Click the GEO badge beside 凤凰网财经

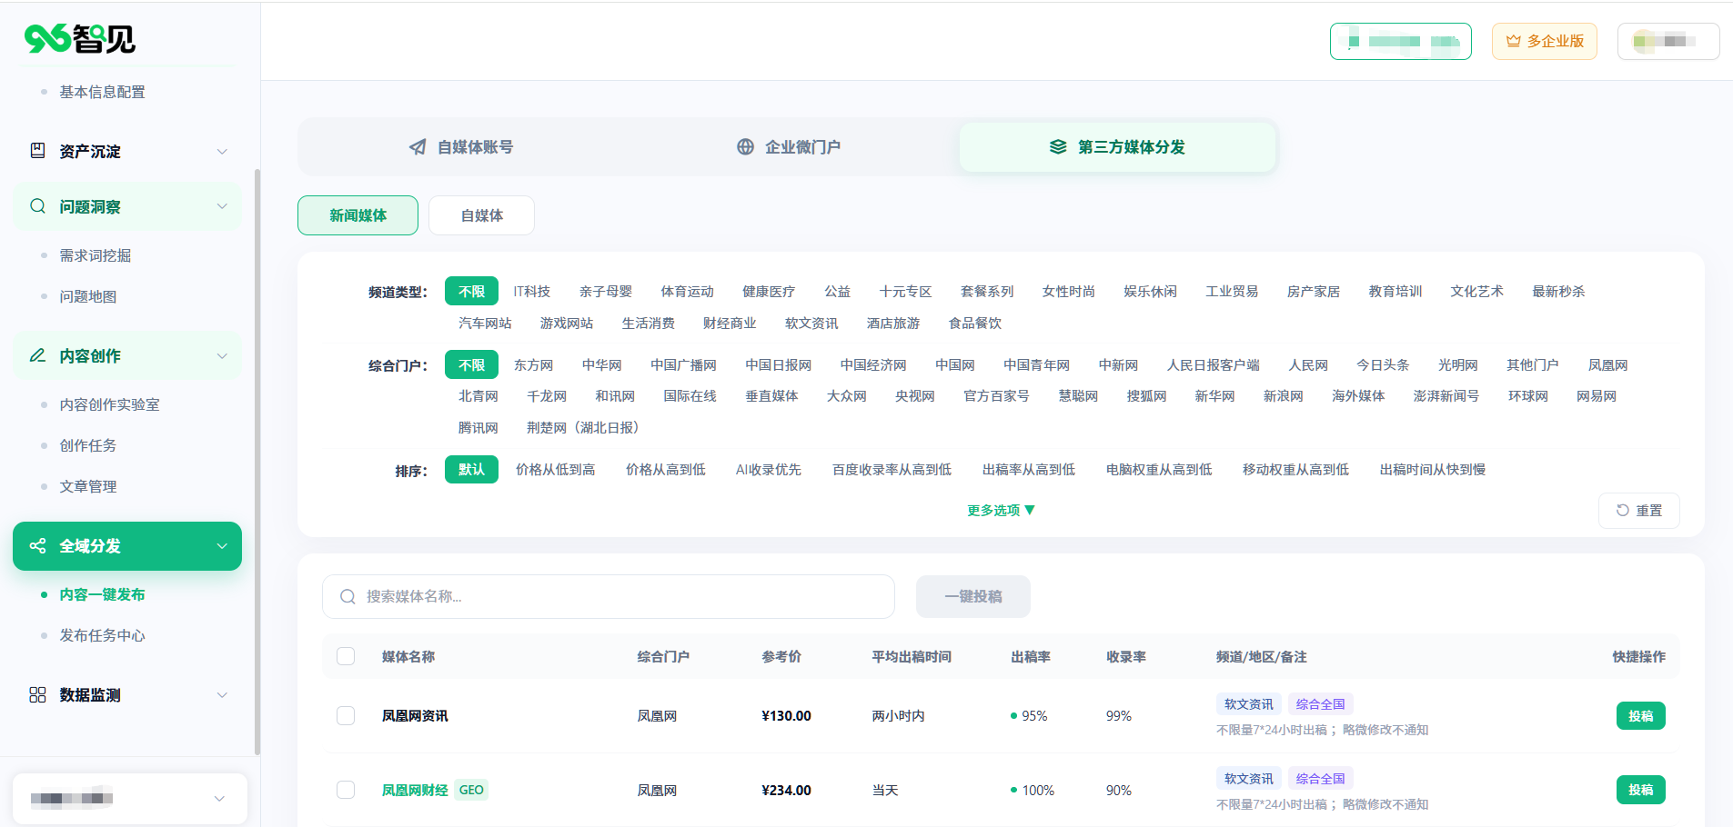[471, 791]
